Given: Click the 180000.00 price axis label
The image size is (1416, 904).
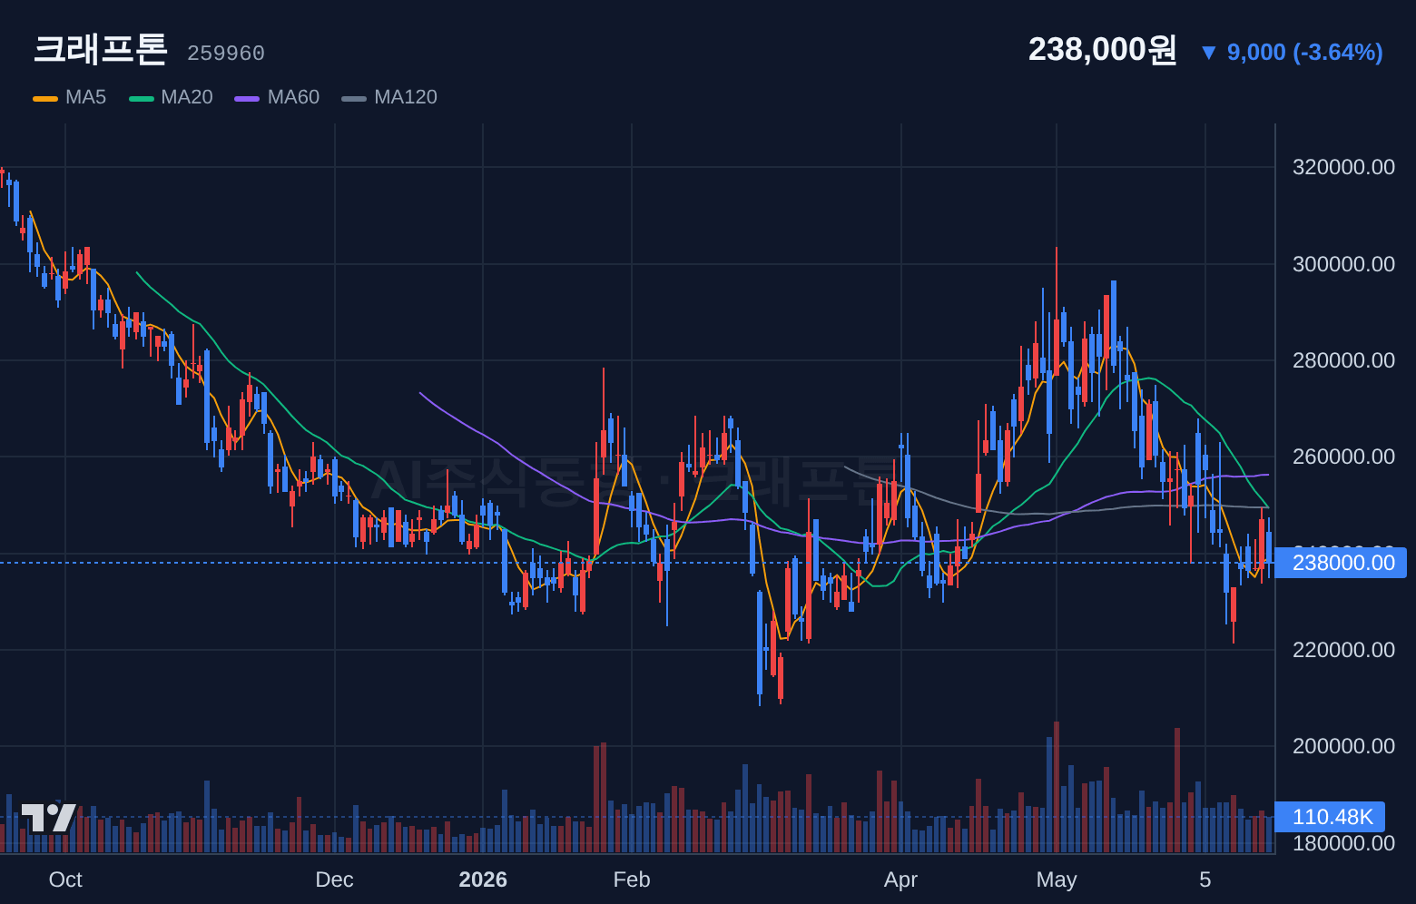Looking at the screenshot, I should [1343, 843].
